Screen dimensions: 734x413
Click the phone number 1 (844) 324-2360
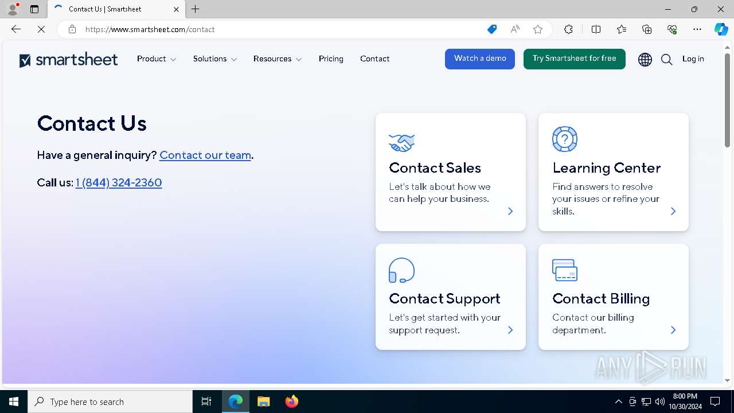click(x=119, y=183)
